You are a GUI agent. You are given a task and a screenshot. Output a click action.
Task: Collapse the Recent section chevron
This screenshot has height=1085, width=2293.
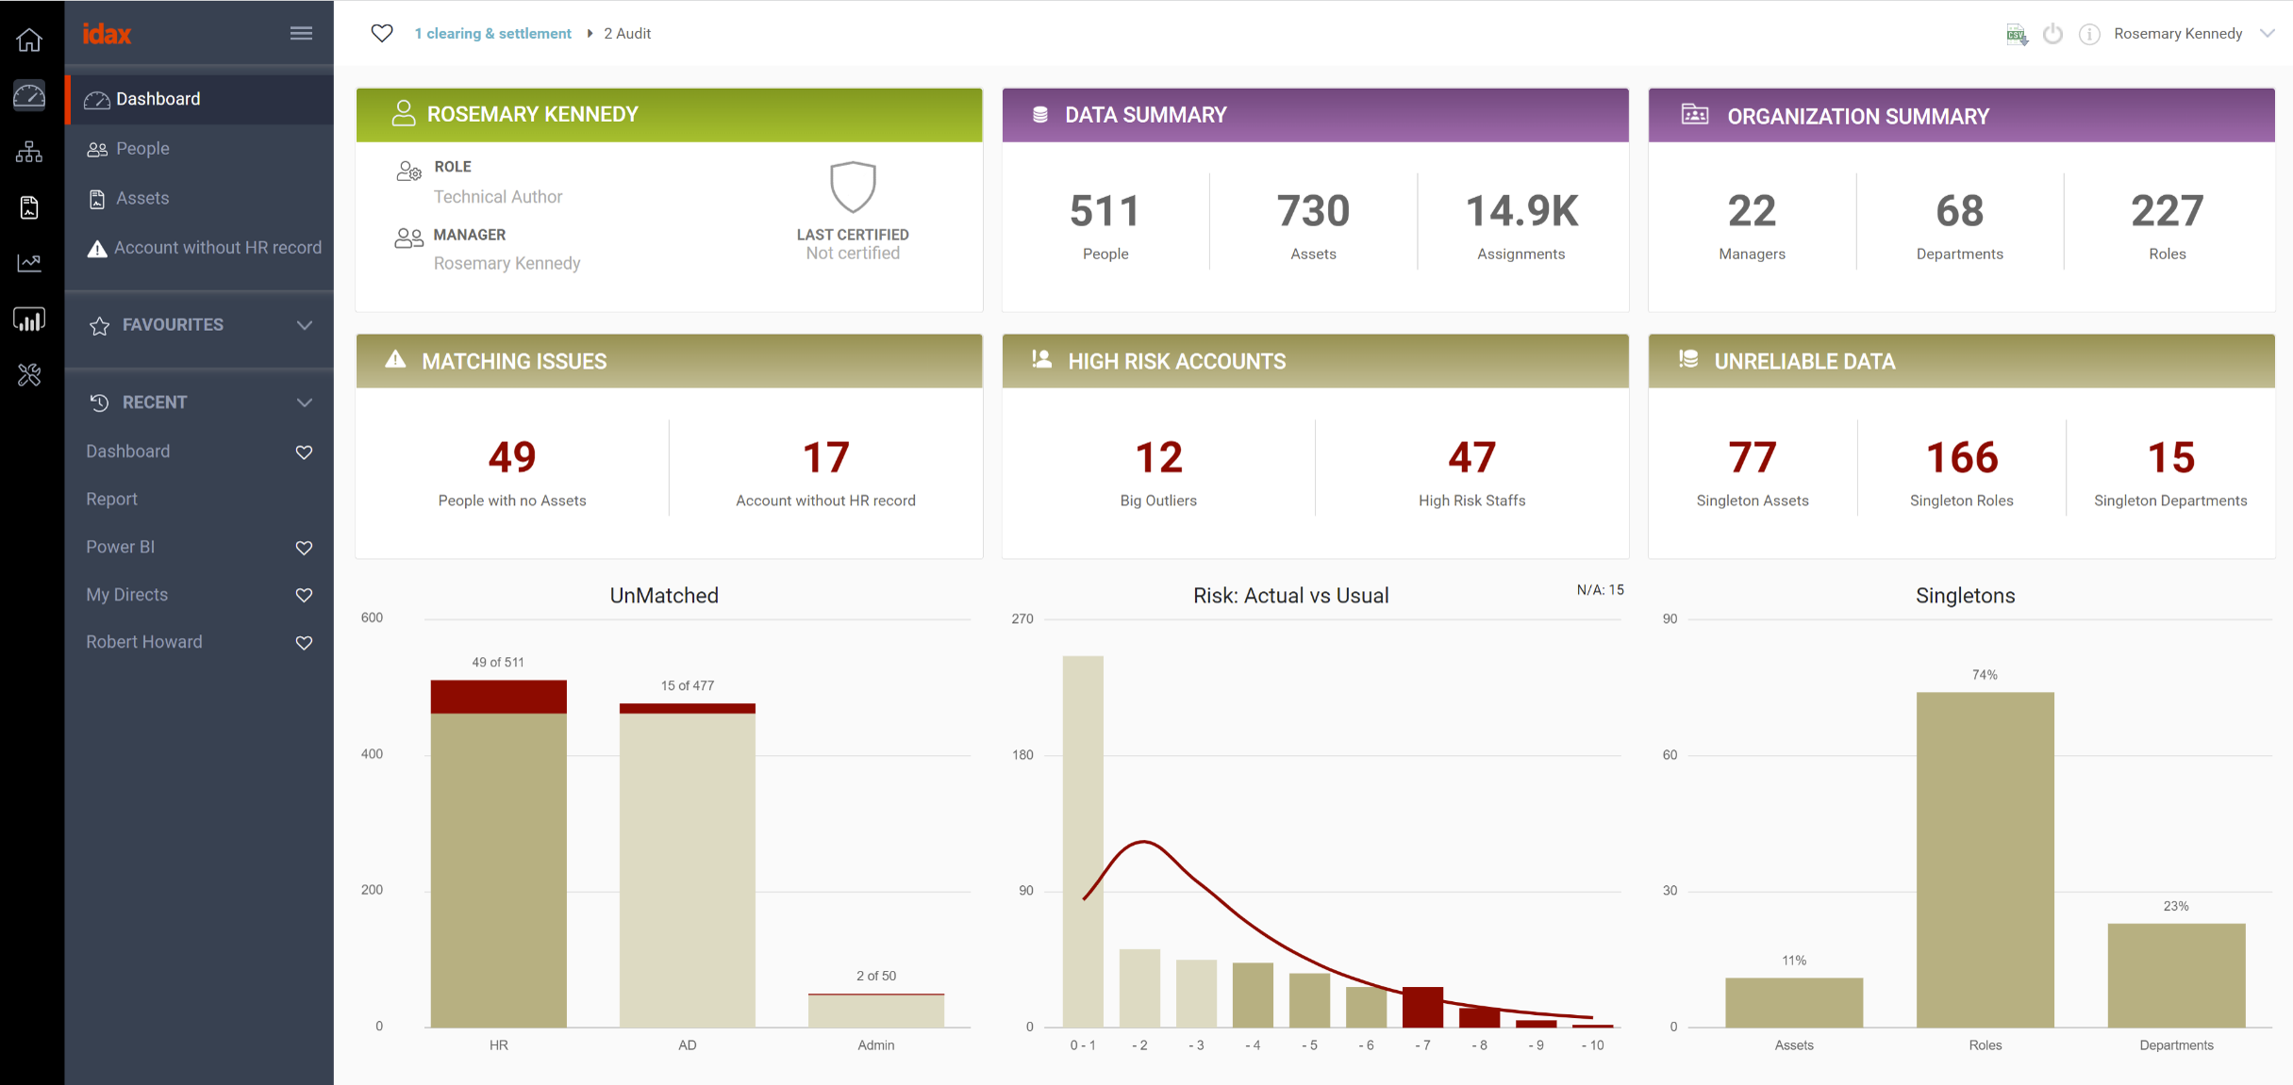tap(304, 403)
